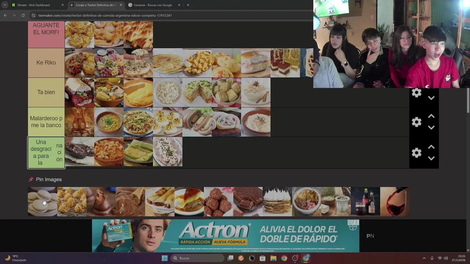Go back in browser
Viewport: 470px width, 264px height.
point(5,15)
